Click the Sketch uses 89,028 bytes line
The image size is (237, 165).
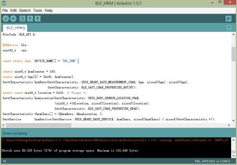coord(70,151)
